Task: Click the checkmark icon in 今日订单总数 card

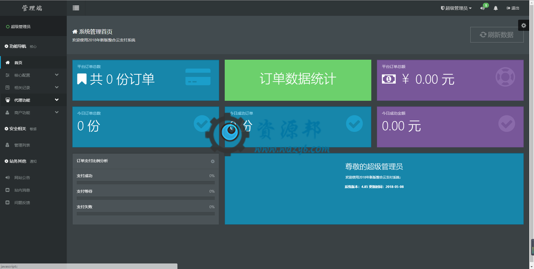Action: 202,124
